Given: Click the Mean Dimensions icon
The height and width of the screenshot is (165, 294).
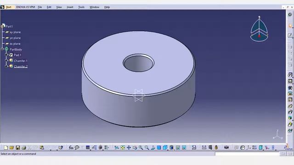Looking at the screenshot, I should point(254,148).
